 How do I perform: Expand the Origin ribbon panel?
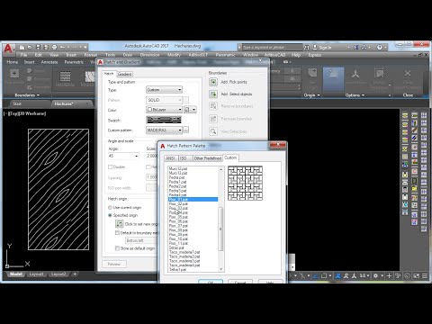[x=311, y=95]
